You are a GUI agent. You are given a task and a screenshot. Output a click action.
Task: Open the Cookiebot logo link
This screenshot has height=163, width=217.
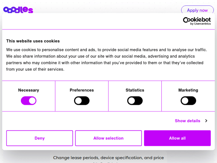(197, 21)
